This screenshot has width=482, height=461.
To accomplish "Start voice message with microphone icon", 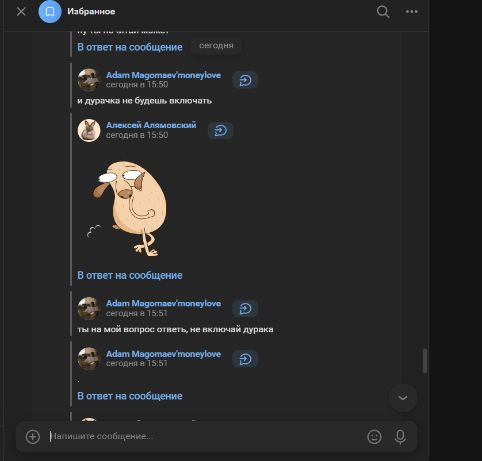I will pos(400,437).
